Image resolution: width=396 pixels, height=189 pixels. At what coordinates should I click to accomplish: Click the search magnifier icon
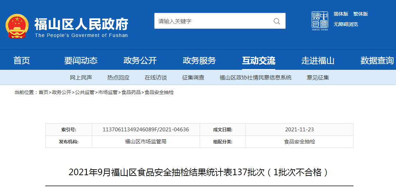277,21
